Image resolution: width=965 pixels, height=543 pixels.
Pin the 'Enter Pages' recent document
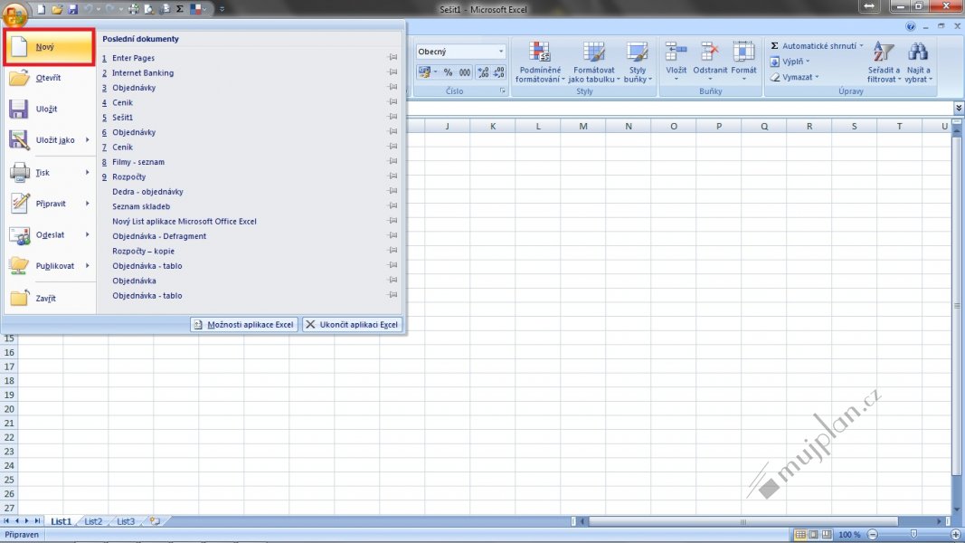point(393,58)
